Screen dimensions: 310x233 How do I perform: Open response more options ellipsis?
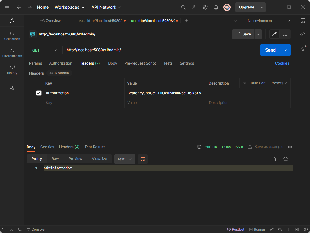pyautogui.click(x=290, y=147)
